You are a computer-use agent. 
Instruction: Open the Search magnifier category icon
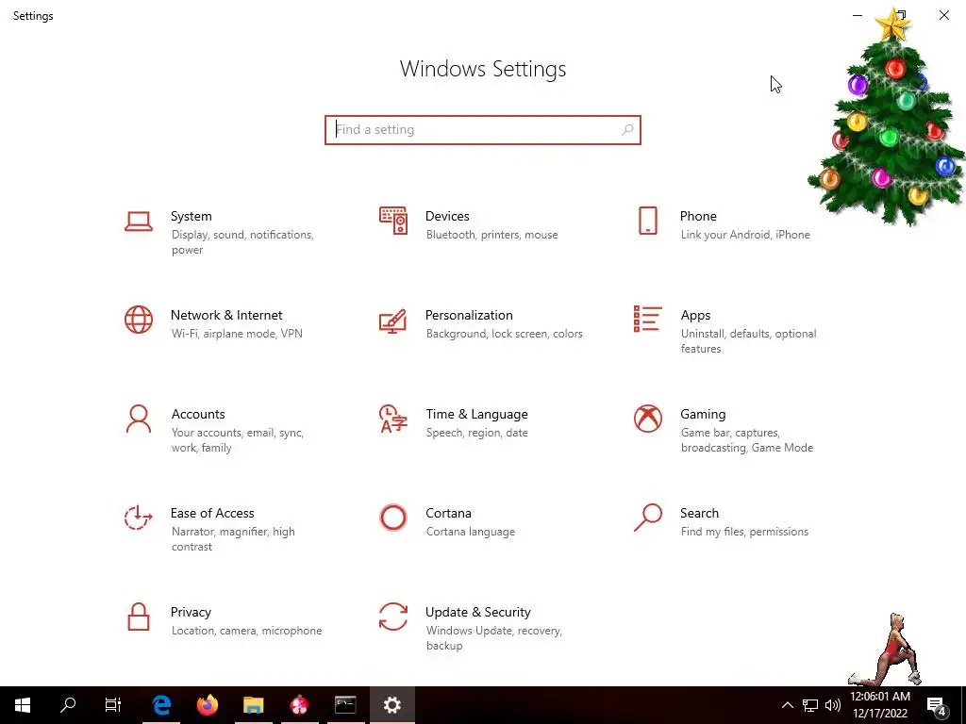[x=647, y=518]
